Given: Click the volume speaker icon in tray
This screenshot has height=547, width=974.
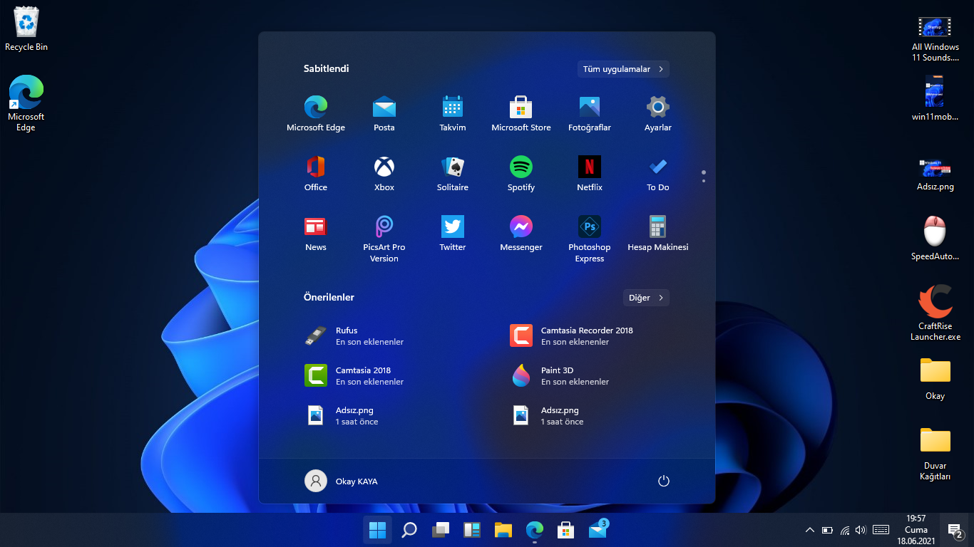Looking at the screenshot, I should pos(861,530).
